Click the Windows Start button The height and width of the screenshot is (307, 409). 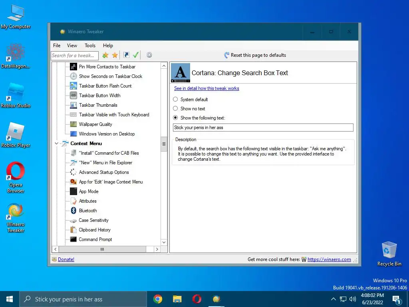(10, 299)
